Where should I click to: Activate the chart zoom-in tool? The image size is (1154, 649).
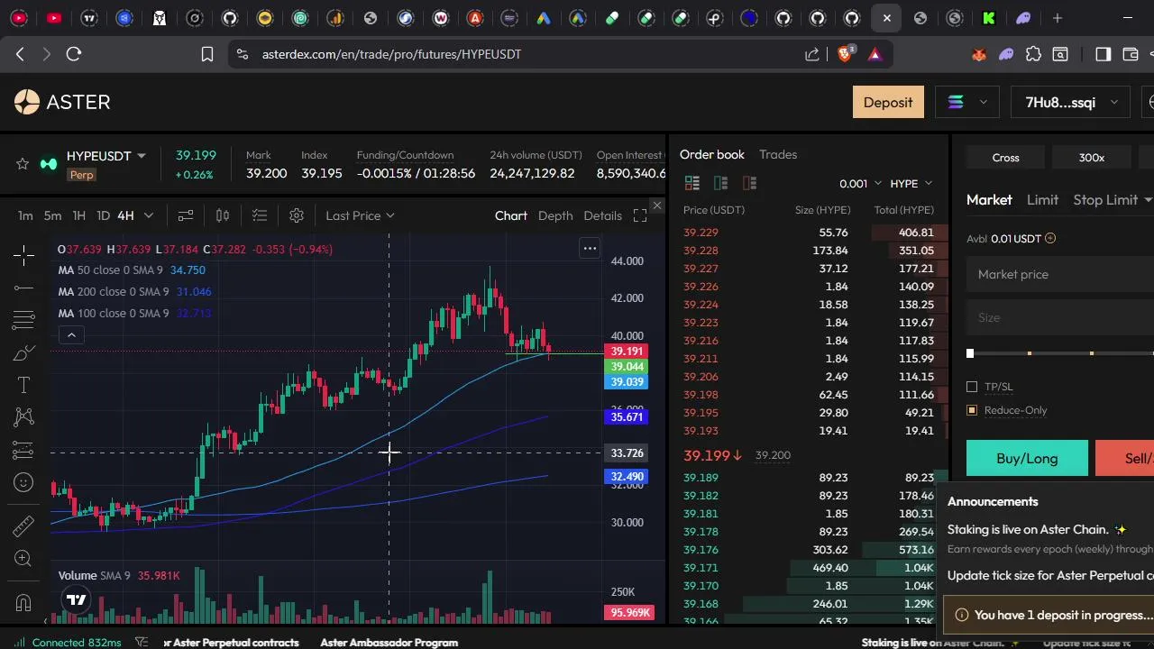pos(23,559)
